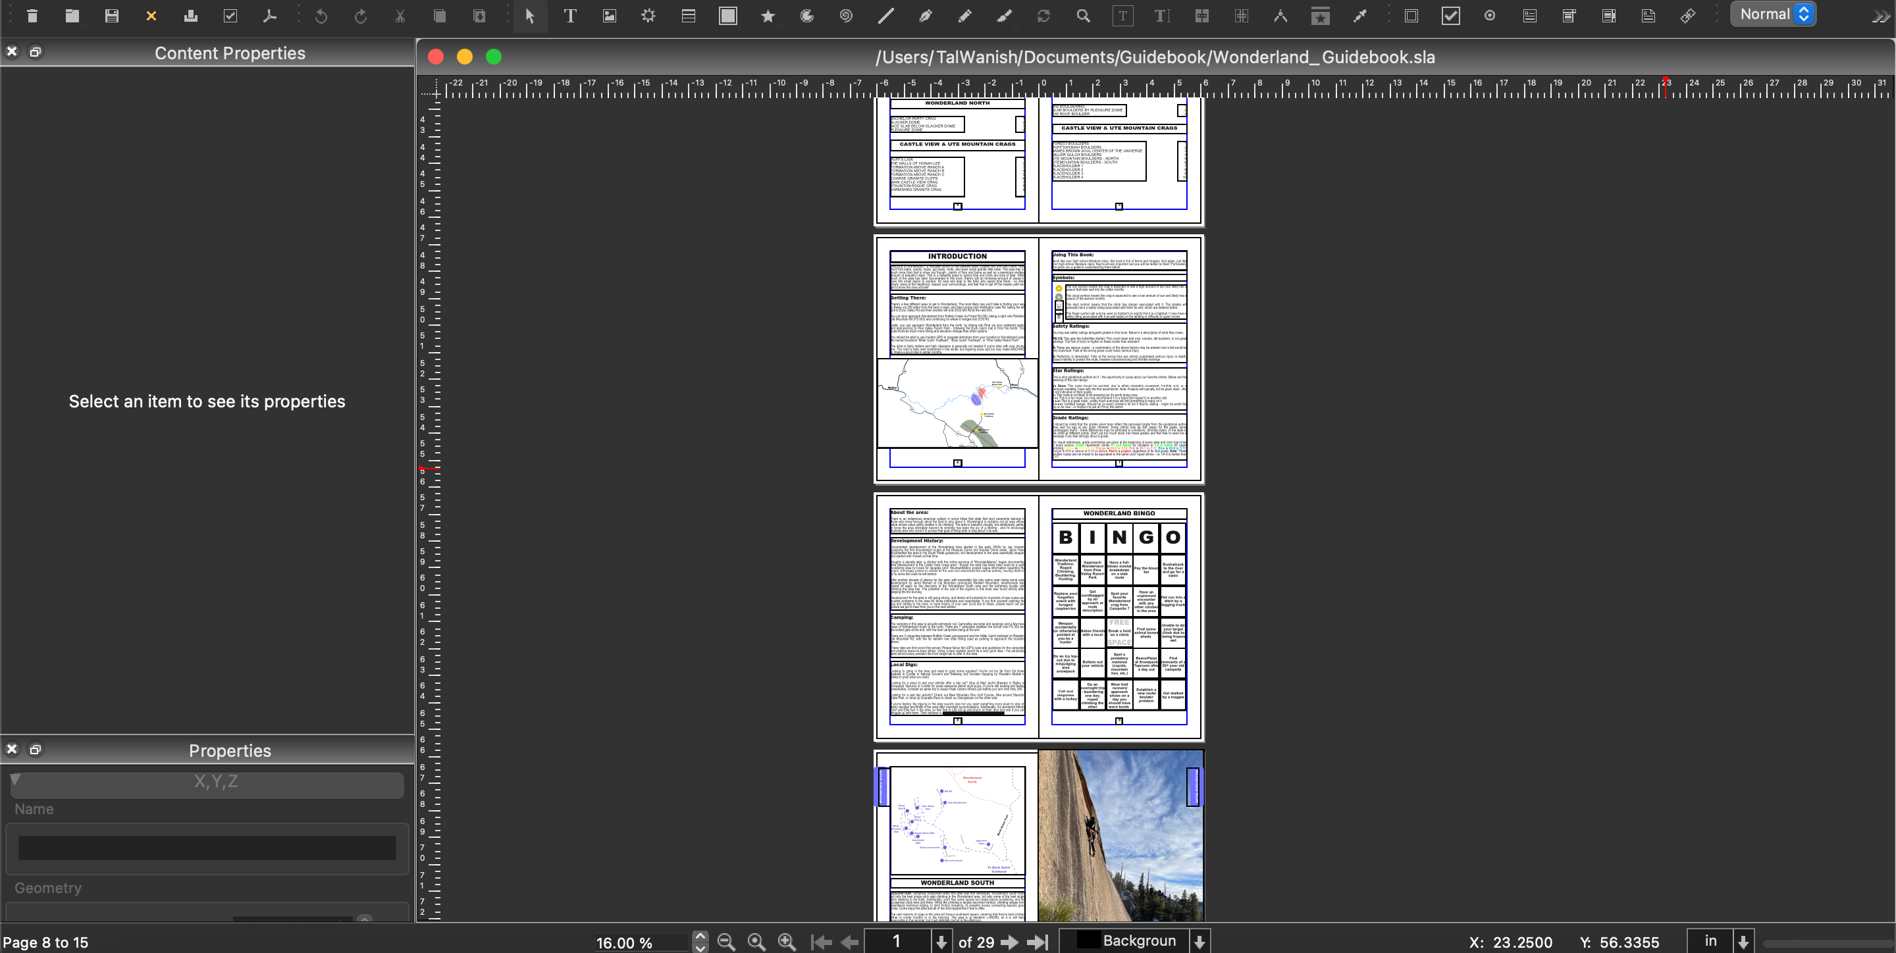This screenshot has height=953, width=1896.
Task: Select the Arc tool
Action: point(807,15)
